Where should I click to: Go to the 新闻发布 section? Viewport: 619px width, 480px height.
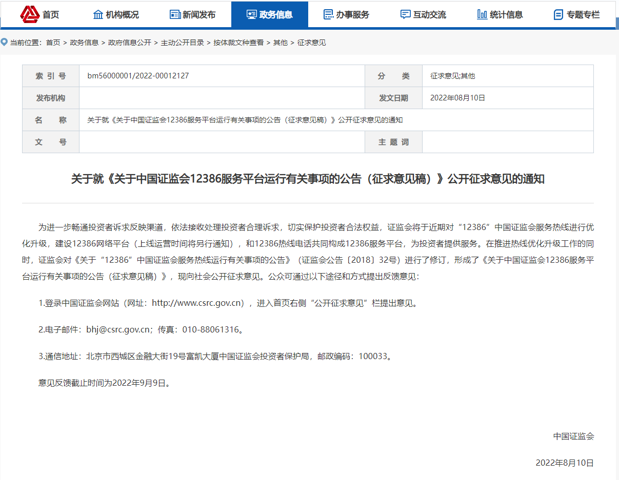199,14
